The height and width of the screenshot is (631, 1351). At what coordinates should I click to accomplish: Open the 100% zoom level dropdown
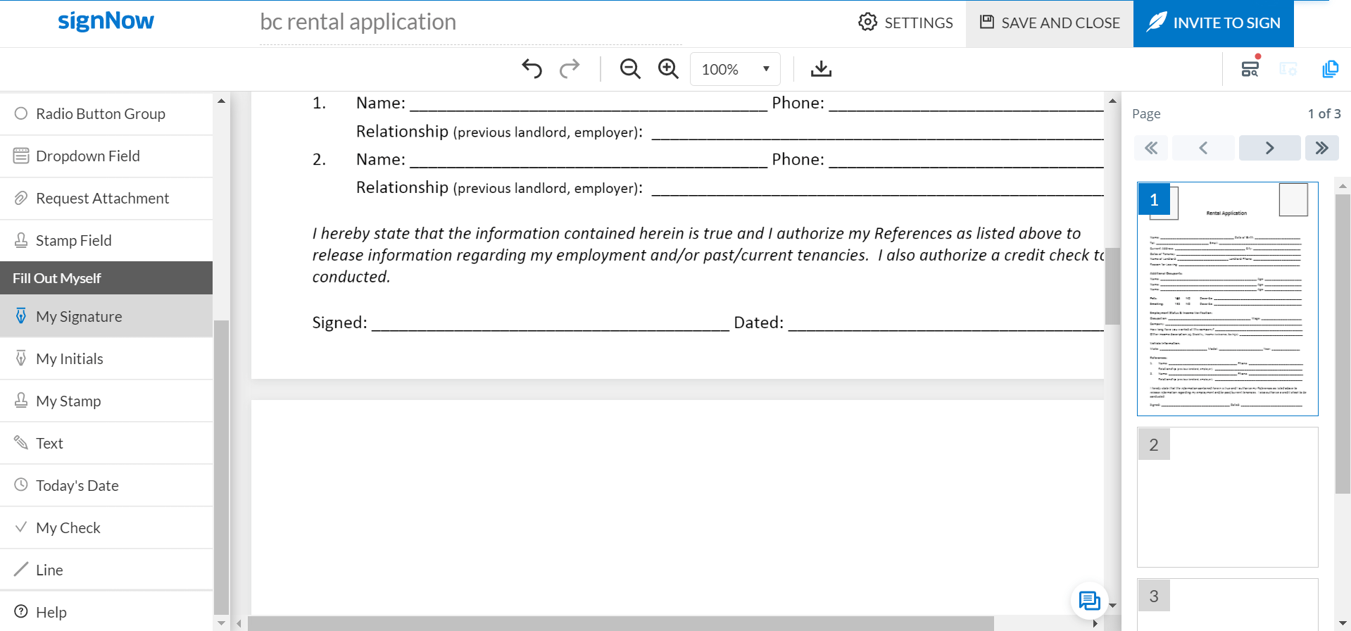point(735,69)
